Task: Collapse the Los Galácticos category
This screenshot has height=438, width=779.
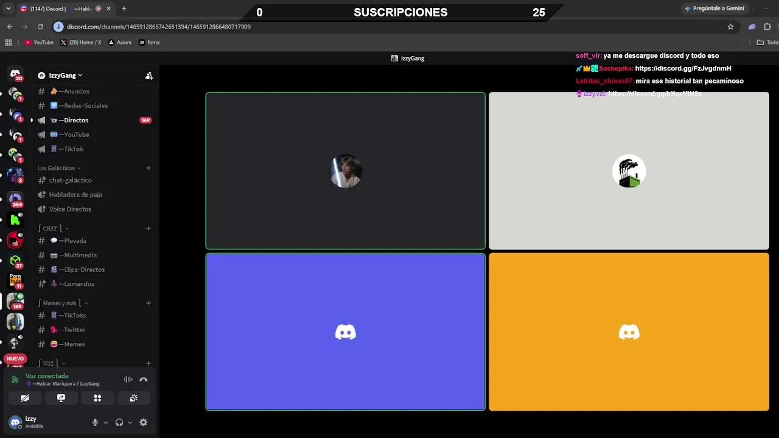Action: (59, 168)
